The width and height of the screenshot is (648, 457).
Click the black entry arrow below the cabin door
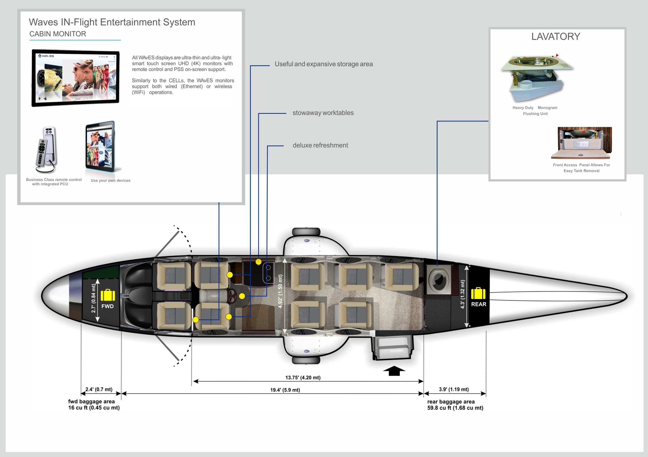tap(394, 371)
